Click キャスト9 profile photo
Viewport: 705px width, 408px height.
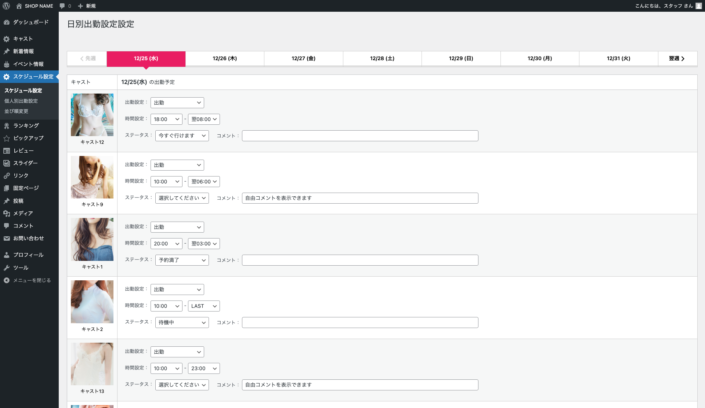92,177
